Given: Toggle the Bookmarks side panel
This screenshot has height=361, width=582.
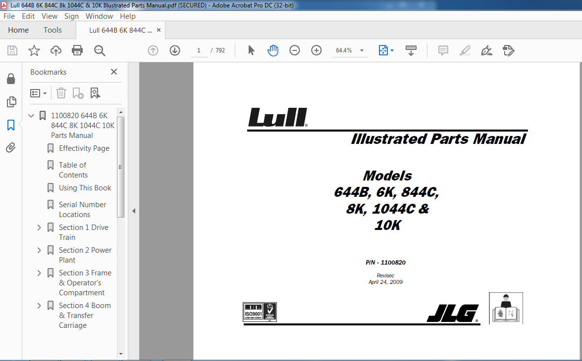Looking at the screenshot, I should pyautogui.click(x=11, y=125).
